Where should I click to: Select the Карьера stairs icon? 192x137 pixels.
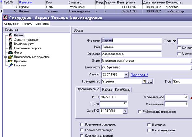click(11, 65)
